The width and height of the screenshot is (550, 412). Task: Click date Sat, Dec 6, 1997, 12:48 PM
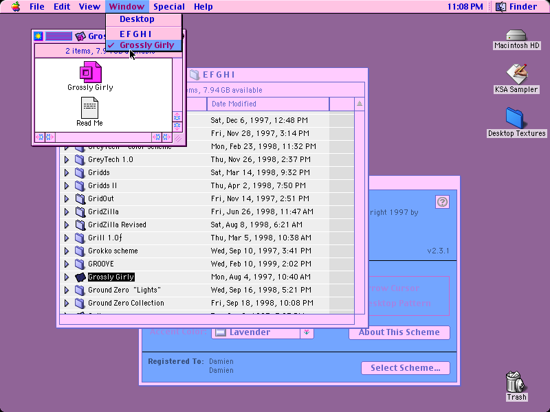click(259, 121)
